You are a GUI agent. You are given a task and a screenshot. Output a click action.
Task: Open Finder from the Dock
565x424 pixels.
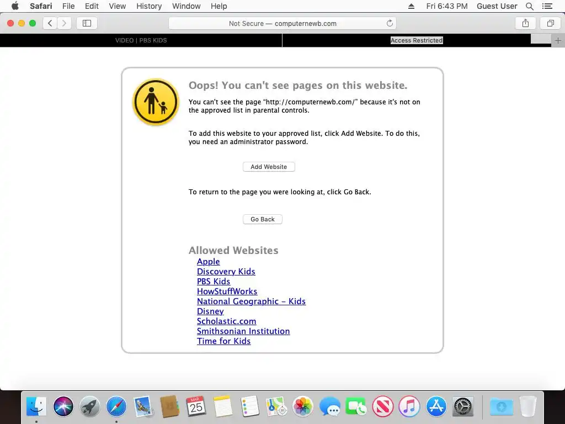(36, 406)
